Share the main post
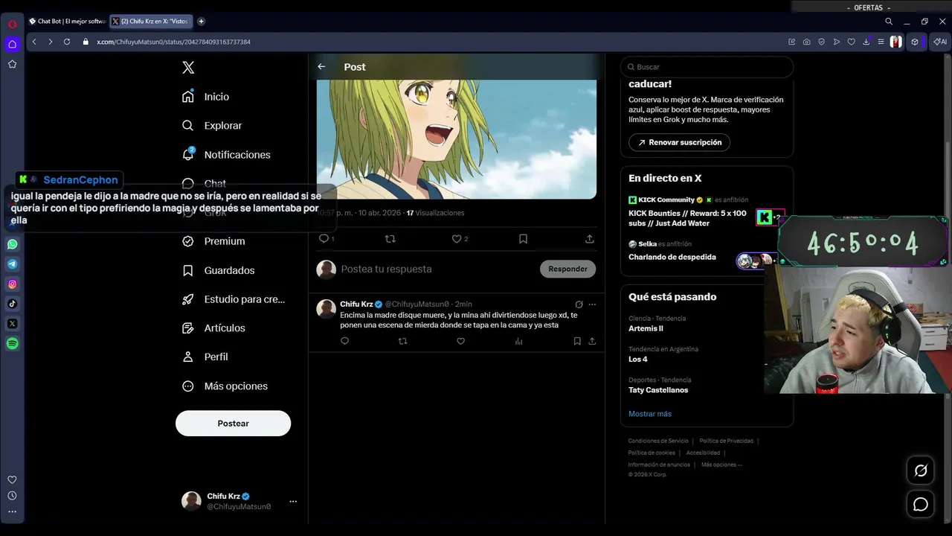Image resolution: width=952 pixels, height=536 pixels. (589, 239)
